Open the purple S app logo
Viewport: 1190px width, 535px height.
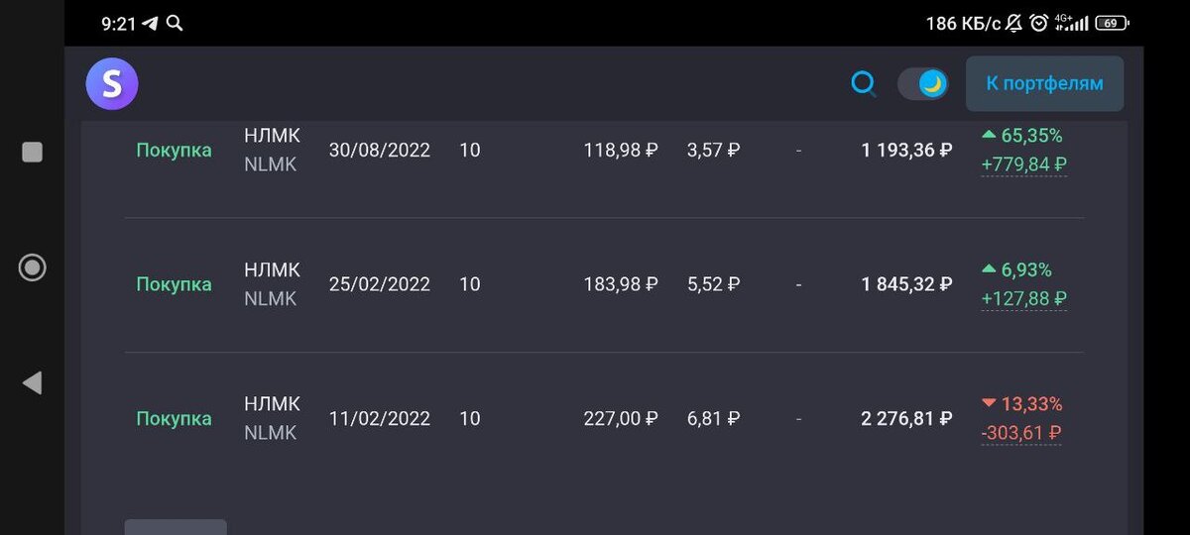[x=111, y=84]
